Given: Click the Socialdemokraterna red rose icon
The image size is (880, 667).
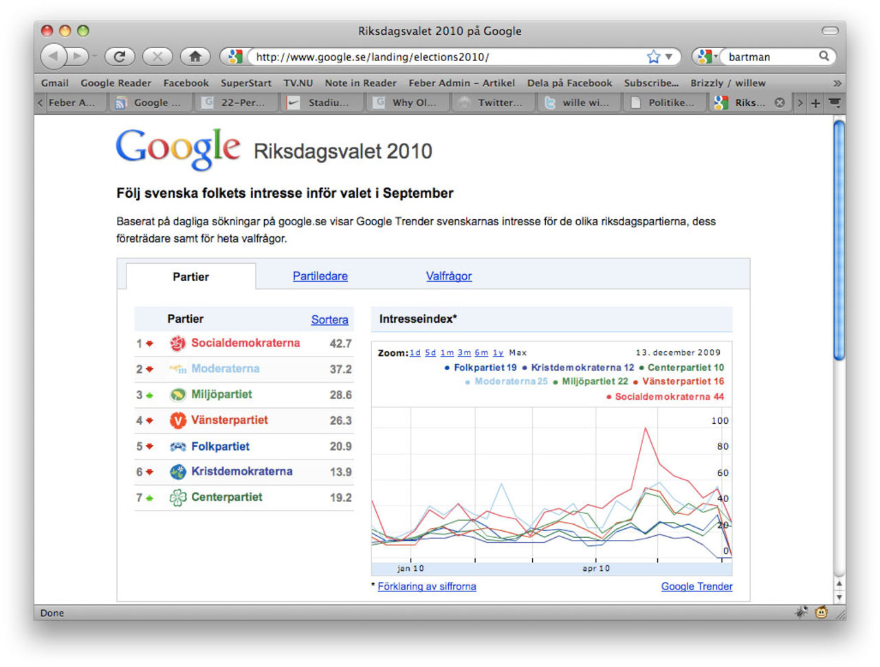Looking at the screenshot, I should pos(177,343).
